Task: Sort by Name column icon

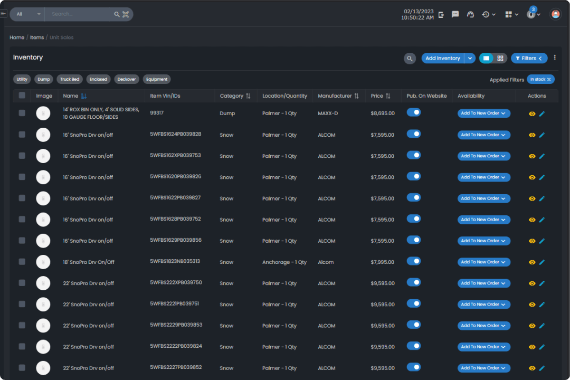Action: pyautogui.click(x=84, y=96)
